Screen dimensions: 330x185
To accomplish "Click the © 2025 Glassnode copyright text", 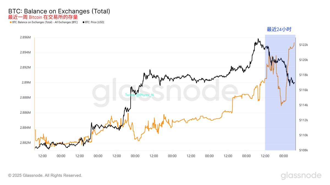I will click(x=45, y=175).
